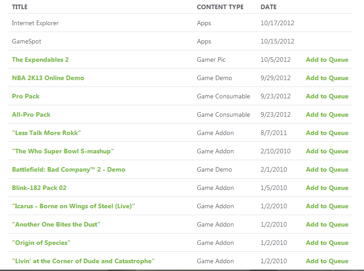The width and height of the screenshot is (364, 271).
Task: Add "The Who Super Bowl S-mashup" to queue
Action: [x=327, y=151]
